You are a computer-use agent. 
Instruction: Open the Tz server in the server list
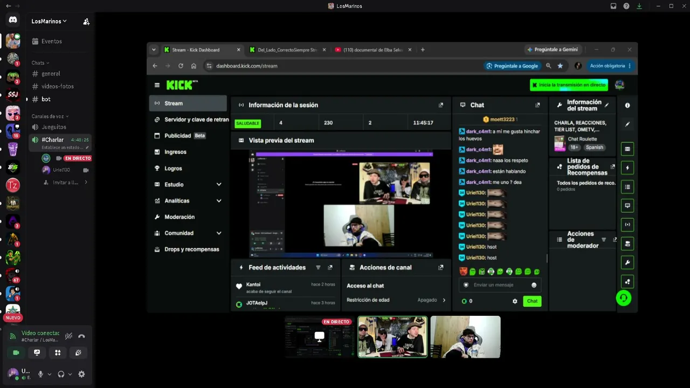[x=13, y=186]
